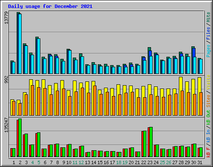Click day 20 on the x-axis
Screen dimensions: 213x167
point(131,162)
